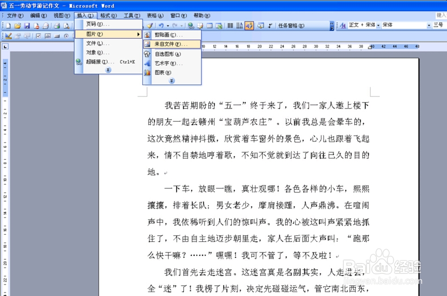Open the Redo dropdown arrow
This screenshot has width=447, height=296.
point(181,25)
